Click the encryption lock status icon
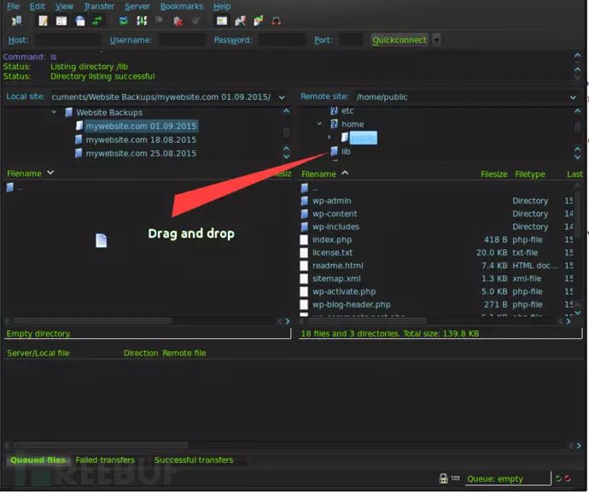 444,478
